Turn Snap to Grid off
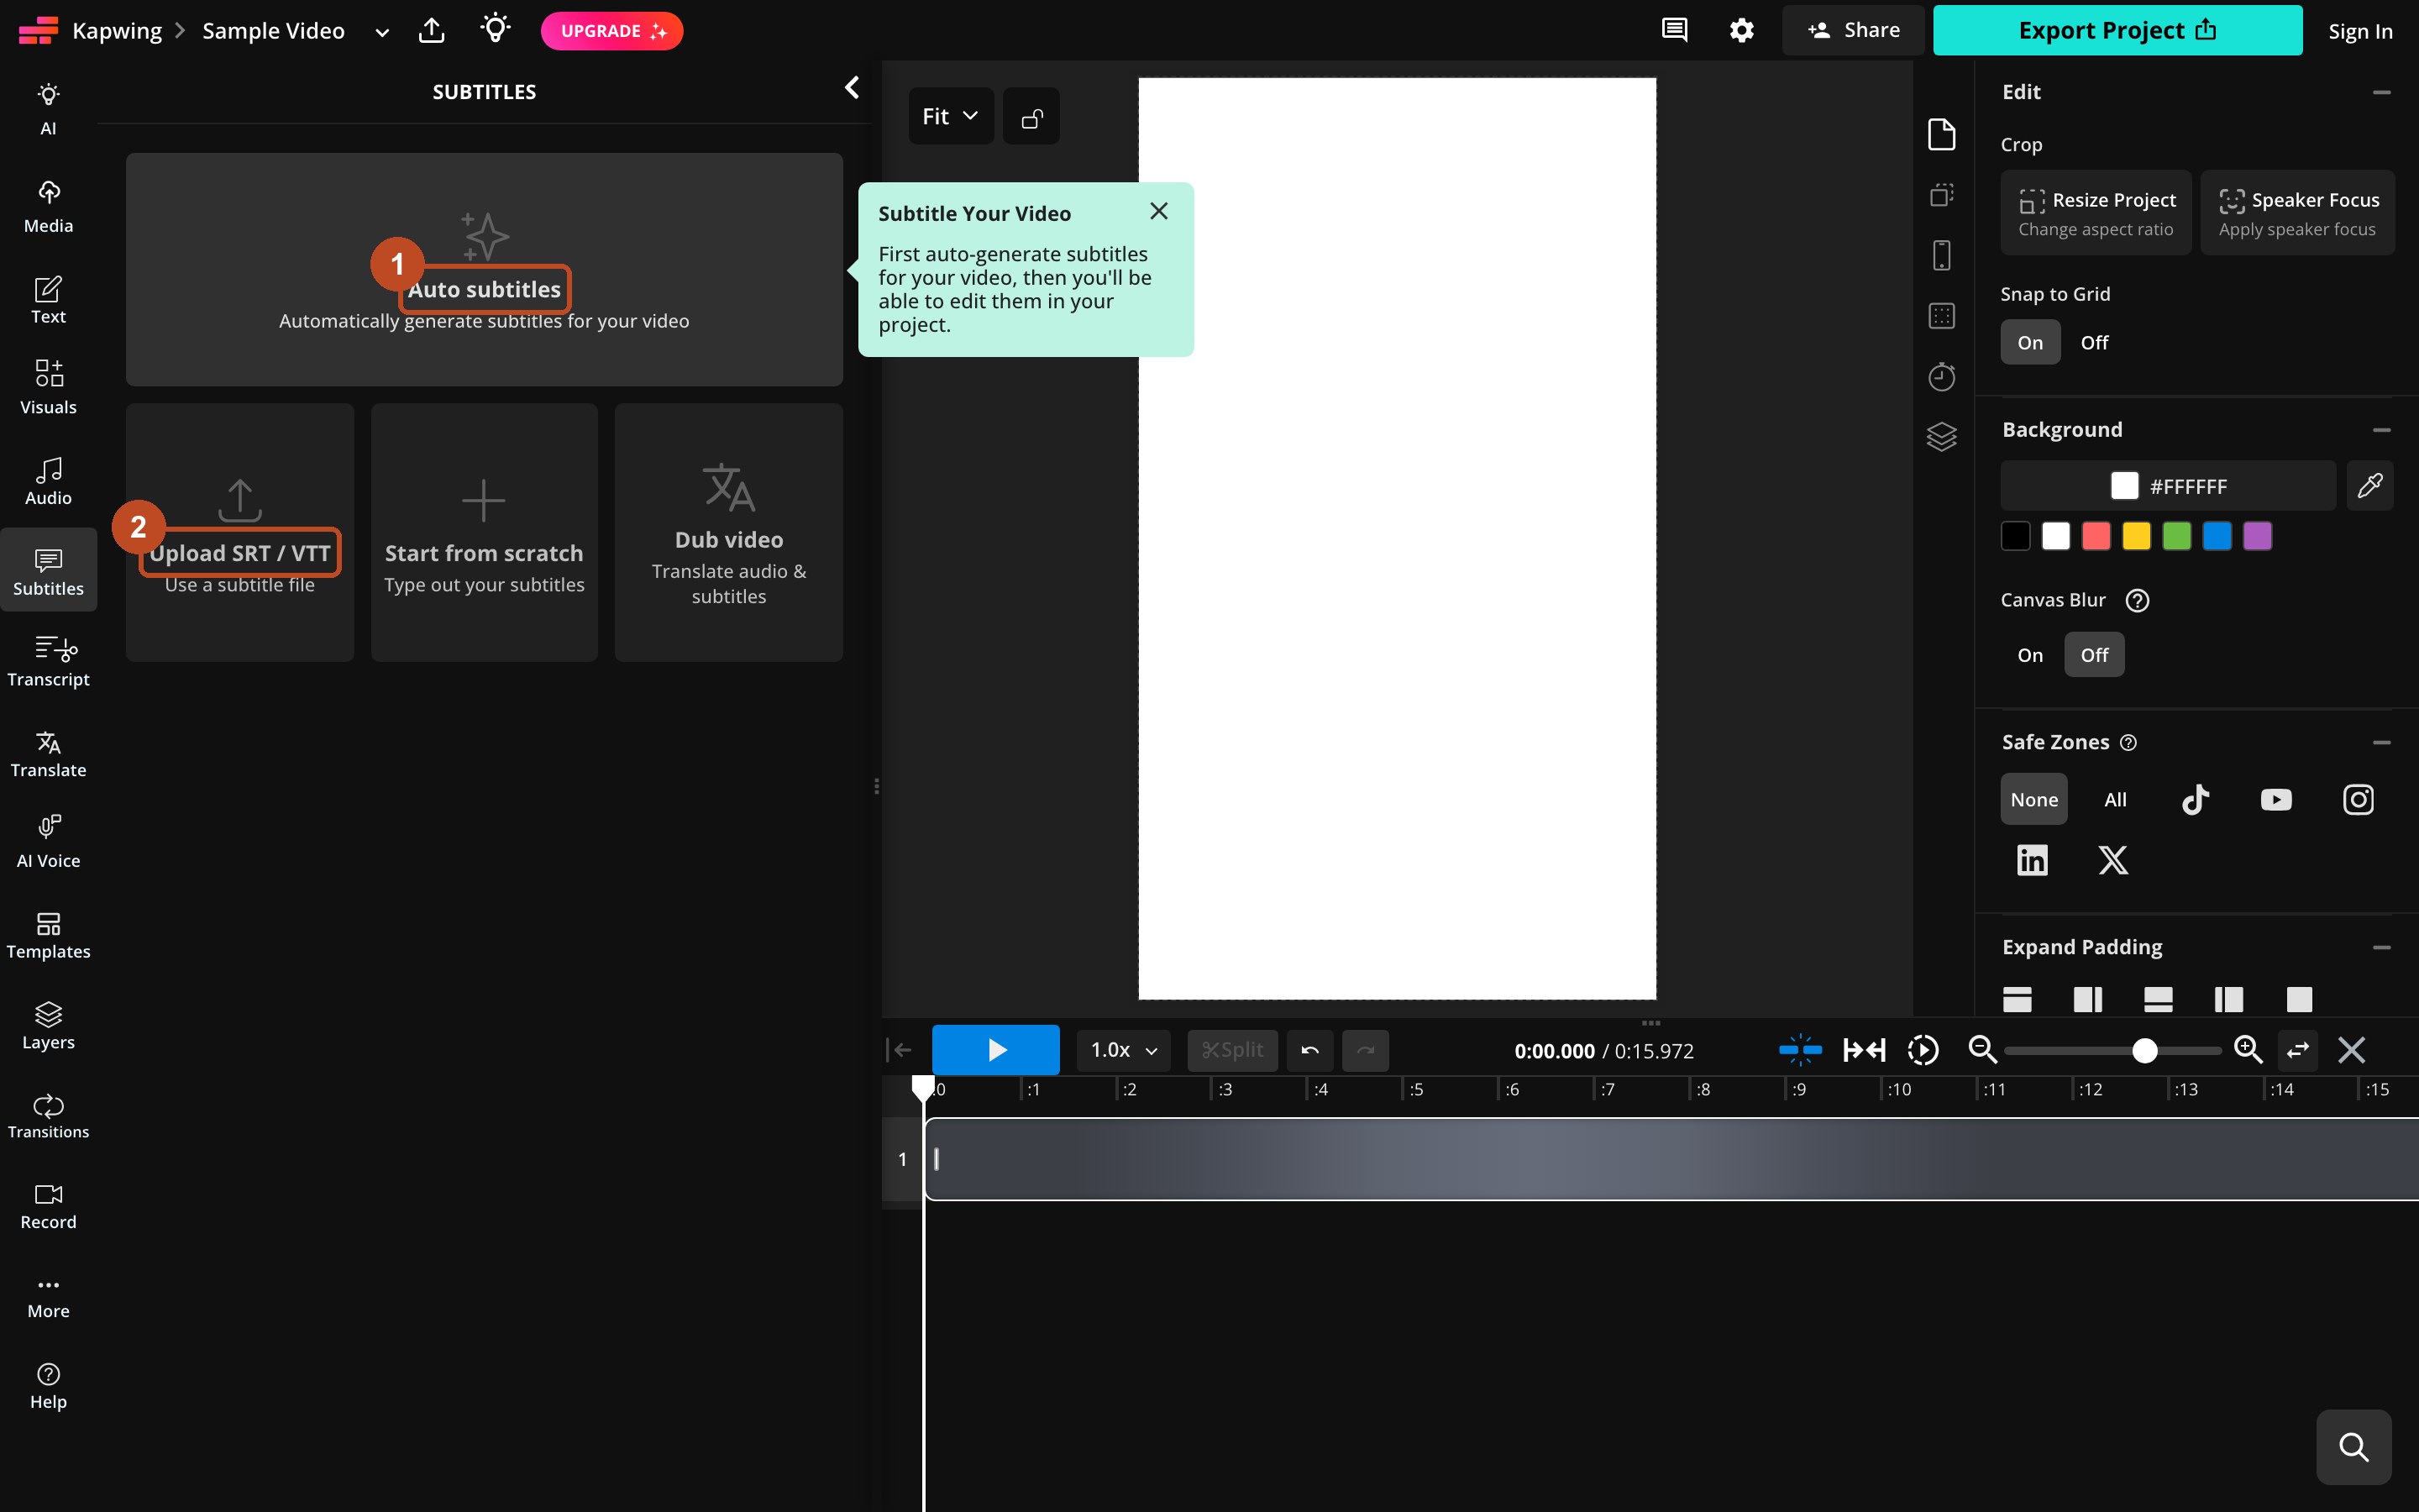The height and width of the screenshot is (1512, 2419). [x=2094, y=342]
